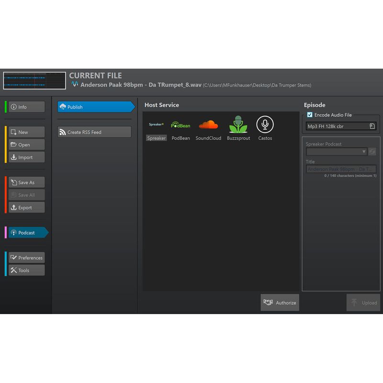Open the Info section
The image size is (383, 383).
[27, 107]
